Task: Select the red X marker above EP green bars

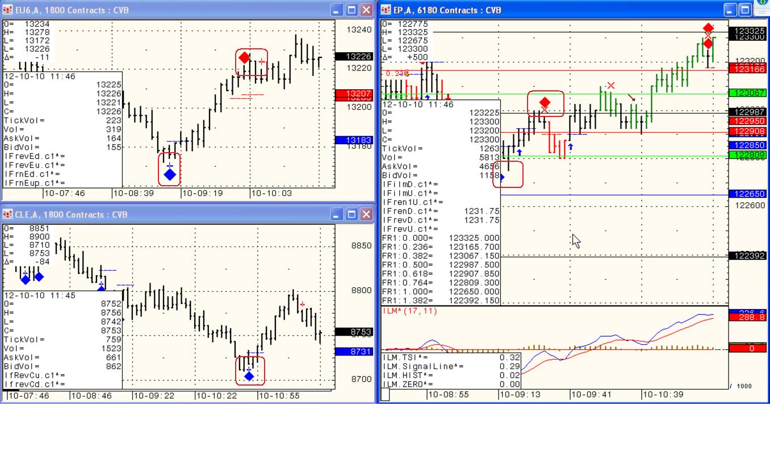Action: 610,86
